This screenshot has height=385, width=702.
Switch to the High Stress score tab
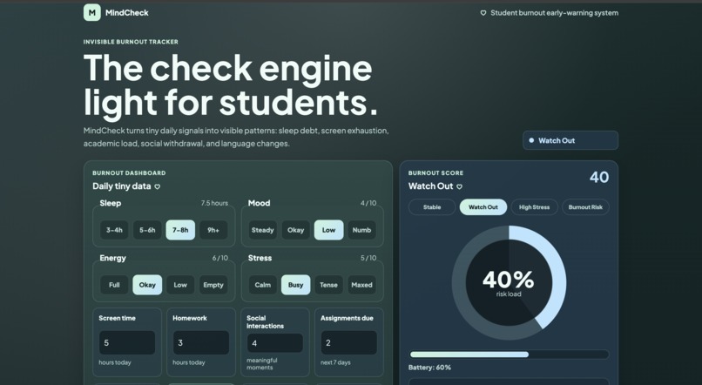[x=534, y=207]
